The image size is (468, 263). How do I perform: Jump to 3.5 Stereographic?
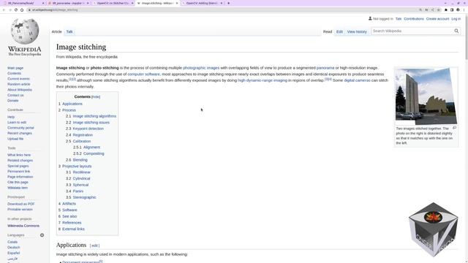81,197
